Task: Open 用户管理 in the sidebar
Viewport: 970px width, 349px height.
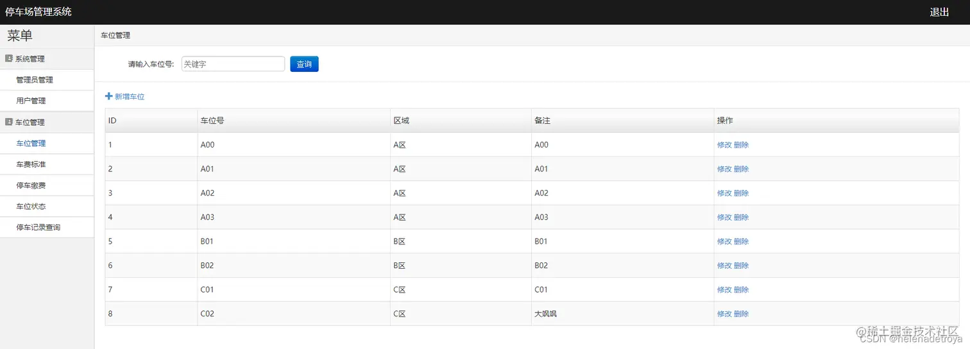Action: pyautogui.click(x=31, y=101)
